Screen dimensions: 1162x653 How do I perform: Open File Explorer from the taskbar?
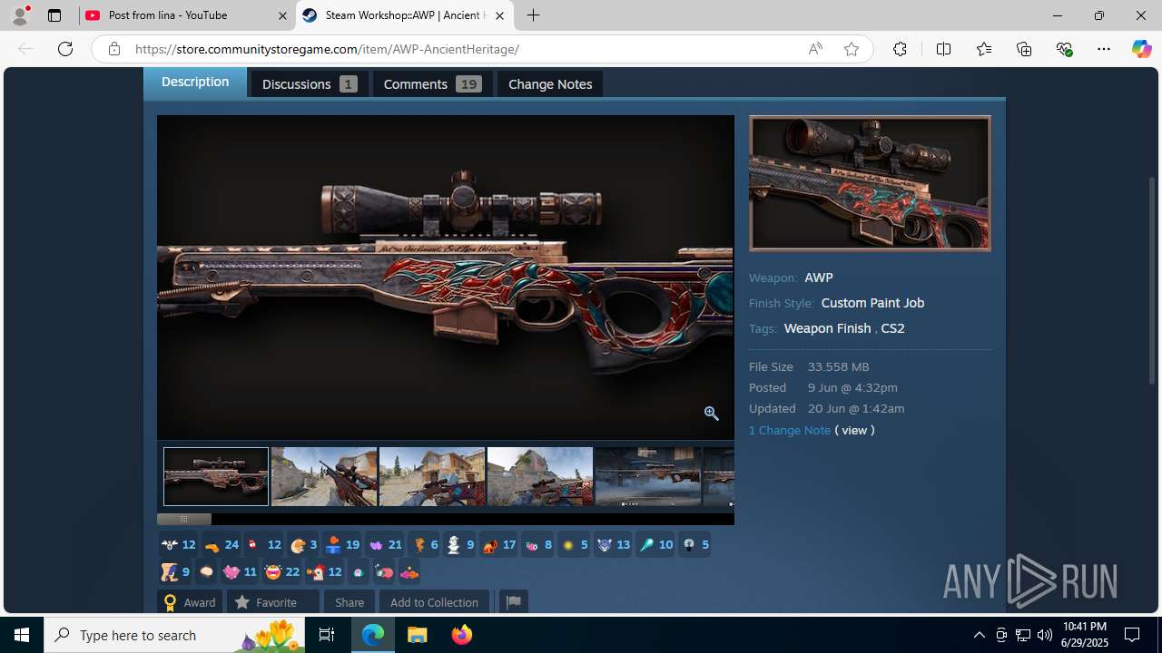[x=418, y=635]
